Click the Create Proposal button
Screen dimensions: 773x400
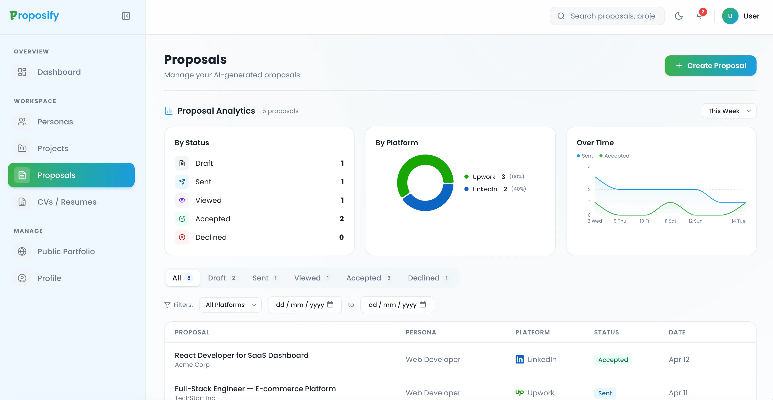(710, 65)
